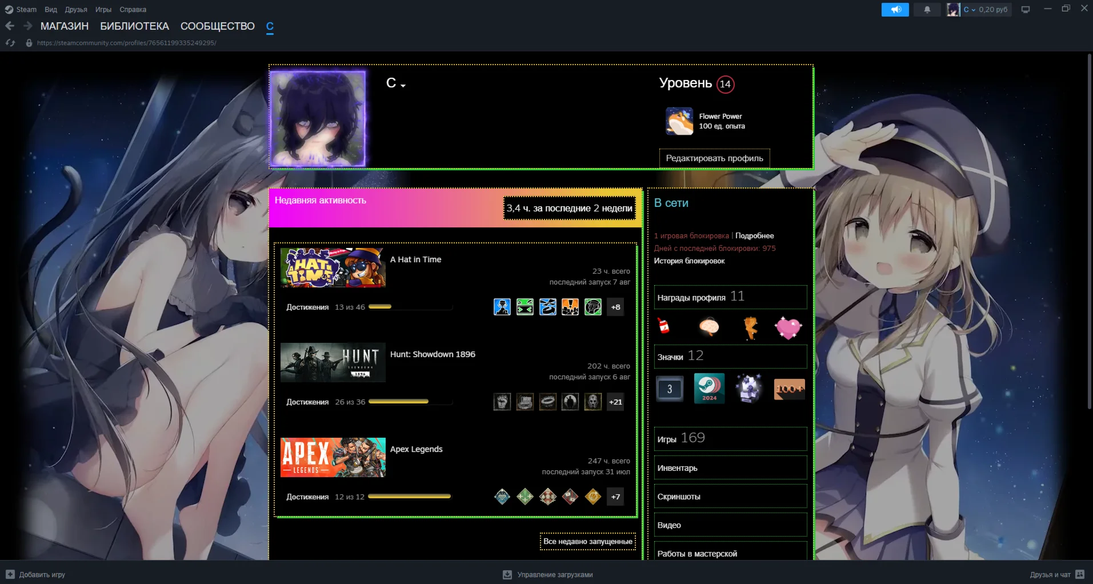Go back with the navigation arrow
The width and height of the screenshot is (1093, 584).
[10, 26]
